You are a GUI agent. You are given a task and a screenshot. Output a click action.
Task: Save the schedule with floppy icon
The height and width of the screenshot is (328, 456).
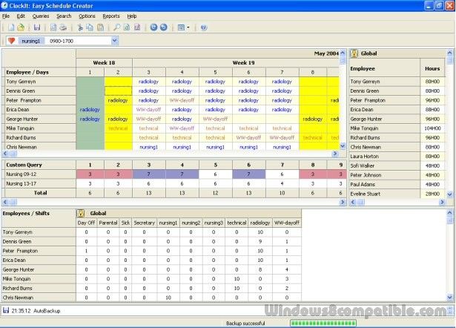point(37,27)
